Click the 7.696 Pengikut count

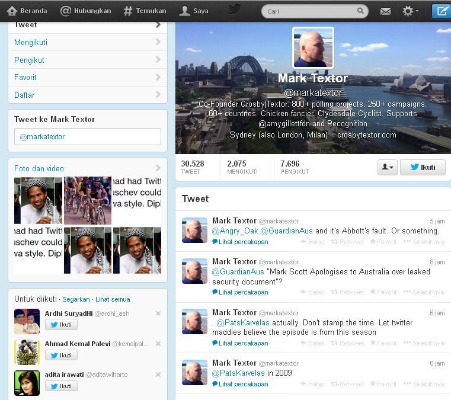(x=295, y=167)
